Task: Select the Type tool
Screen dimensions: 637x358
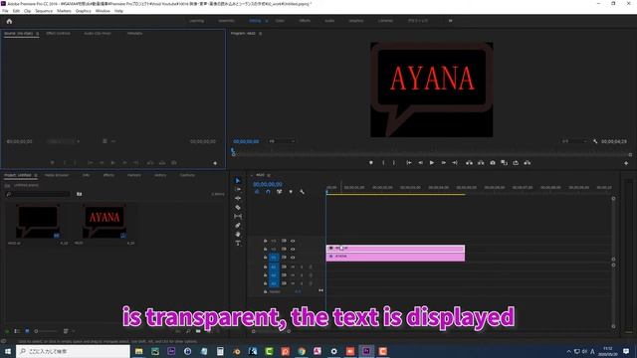Action: (238, 243)
